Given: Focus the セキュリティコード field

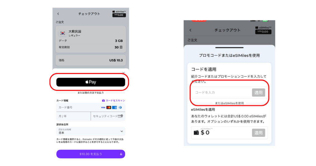Looking at the screenshot, I should pyautogui.click(x=108, y=116).
